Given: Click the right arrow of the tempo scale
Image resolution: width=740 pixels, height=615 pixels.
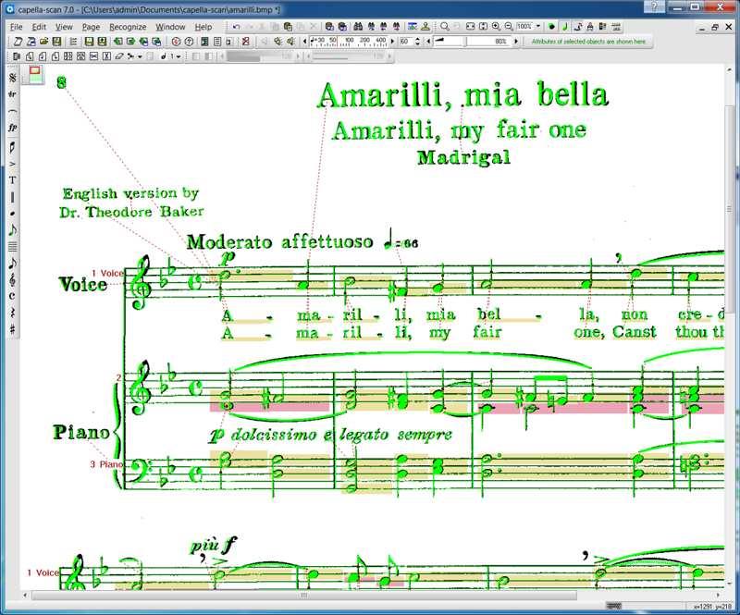Looking at the screenshot, I should click(x=392, y=42).
